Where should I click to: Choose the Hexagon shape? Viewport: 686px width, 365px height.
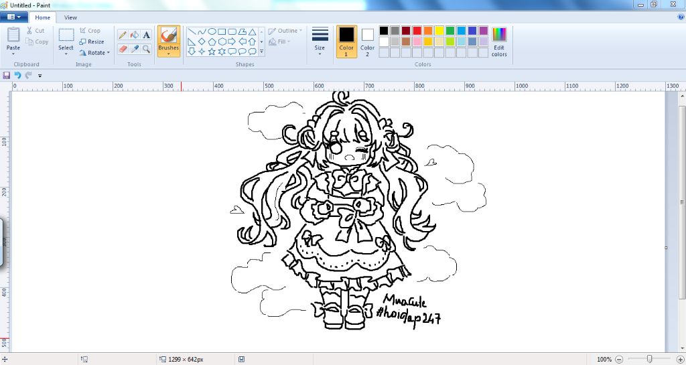pos(222,42)
